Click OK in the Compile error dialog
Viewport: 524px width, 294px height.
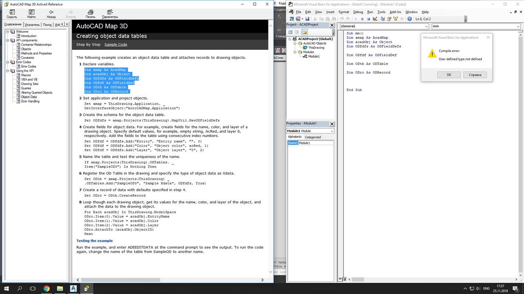point(449,75)
